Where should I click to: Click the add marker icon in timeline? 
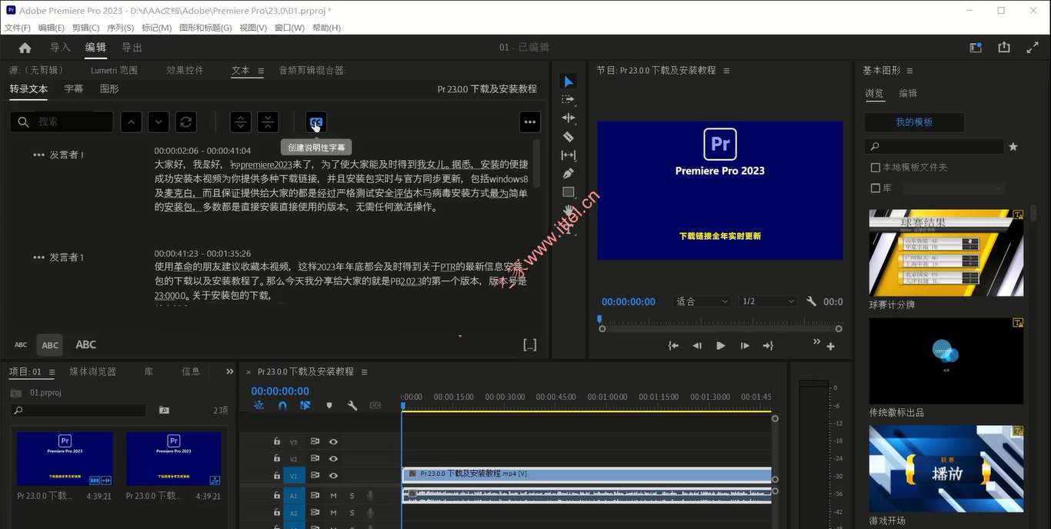[x=329, y=405]
